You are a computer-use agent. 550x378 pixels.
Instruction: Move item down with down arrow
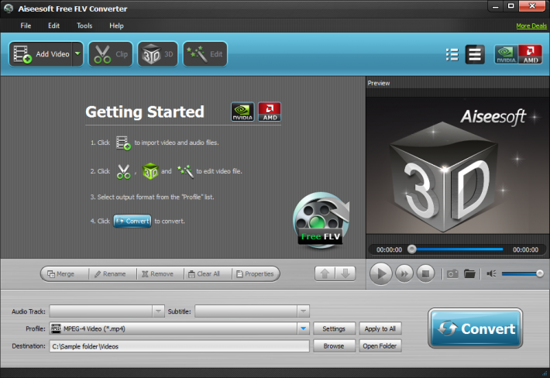[x=345, y=273]
